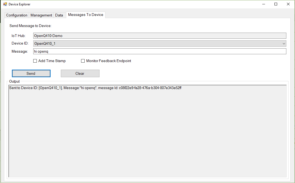Maximize the Device Explorer window
This screenshot has width=295, height=183.
pyautogui.click(x=276, y=4)
